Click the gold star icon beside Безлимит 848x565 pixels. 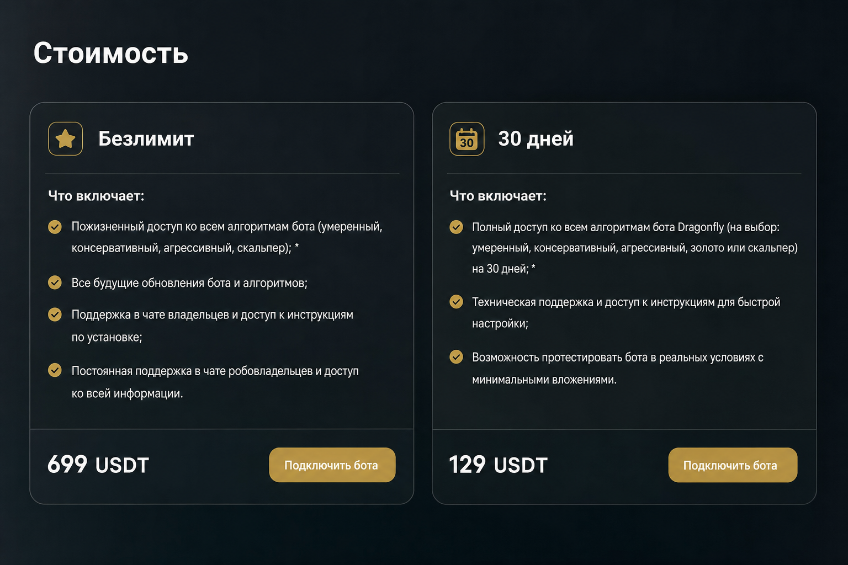pos(66,138)
